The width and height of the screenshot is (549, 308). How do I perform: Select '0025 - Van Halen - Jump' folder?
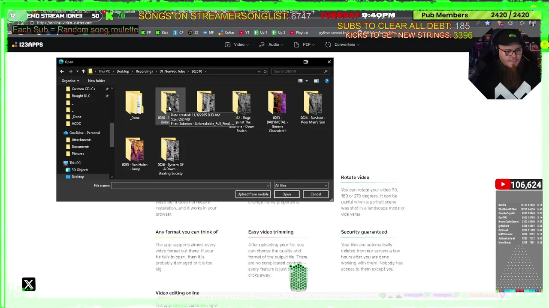click(x=135, y=154)
